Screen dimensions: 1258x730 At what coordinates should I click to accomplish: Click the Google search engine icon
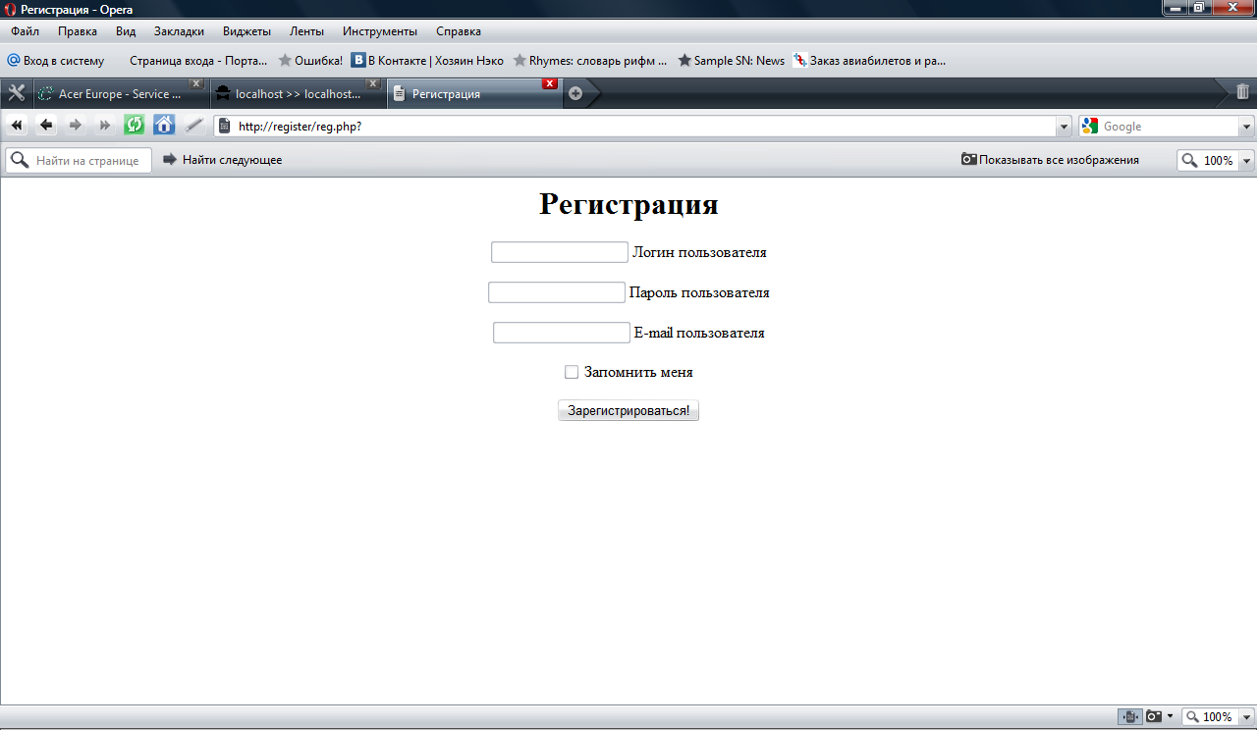[1089, 126]
